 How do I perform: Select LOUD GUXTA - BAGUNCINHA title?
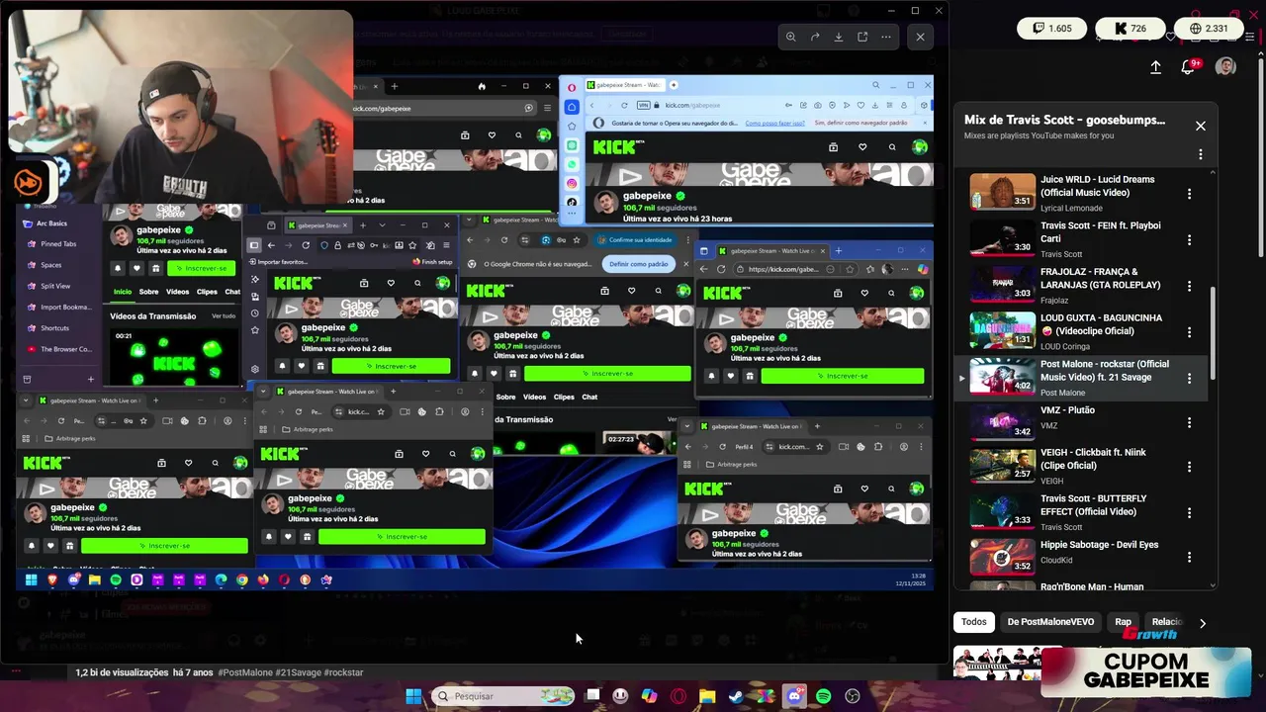click(1101, 324)
